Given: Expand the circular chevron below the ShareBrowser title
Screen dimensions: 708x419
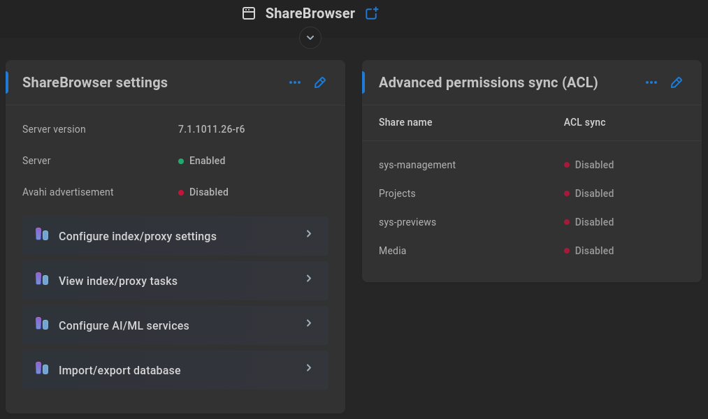Looking at the screenshot, I should pos(310,38).
